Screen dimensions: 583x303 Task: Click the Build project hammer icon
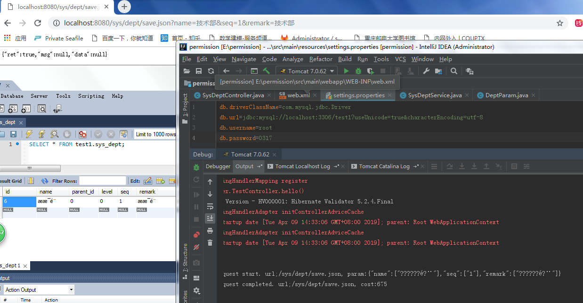click(266, 71)
